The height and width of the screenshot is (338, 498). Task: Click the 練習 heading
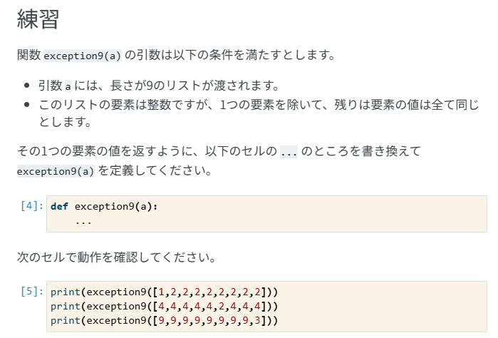point(38,19)
